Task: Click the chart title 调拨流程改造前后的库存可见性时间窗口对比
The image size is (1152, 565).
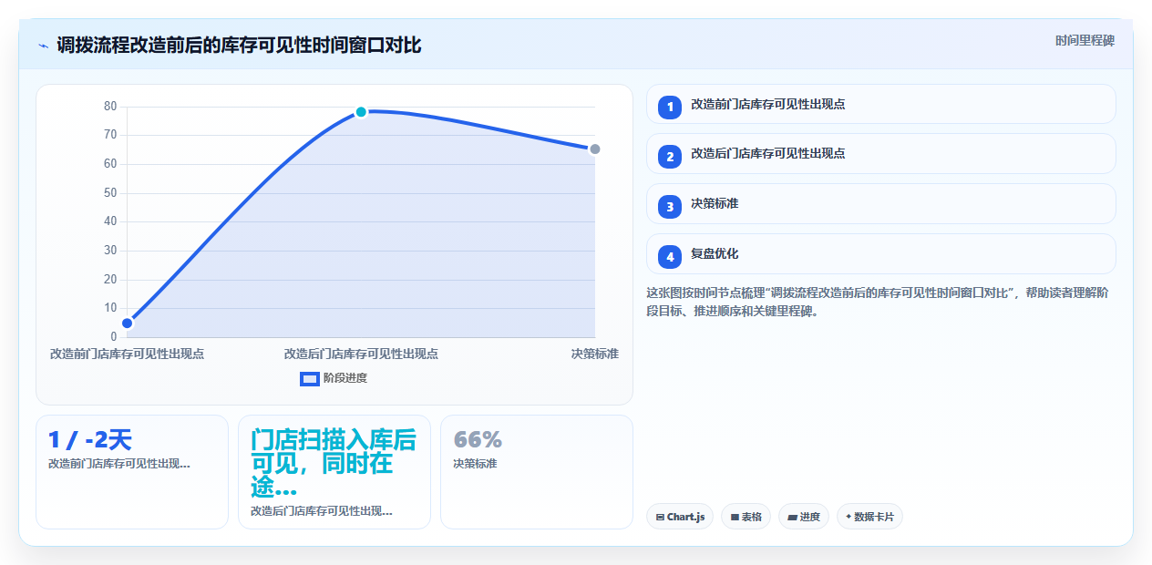Action: pos(239,46)
